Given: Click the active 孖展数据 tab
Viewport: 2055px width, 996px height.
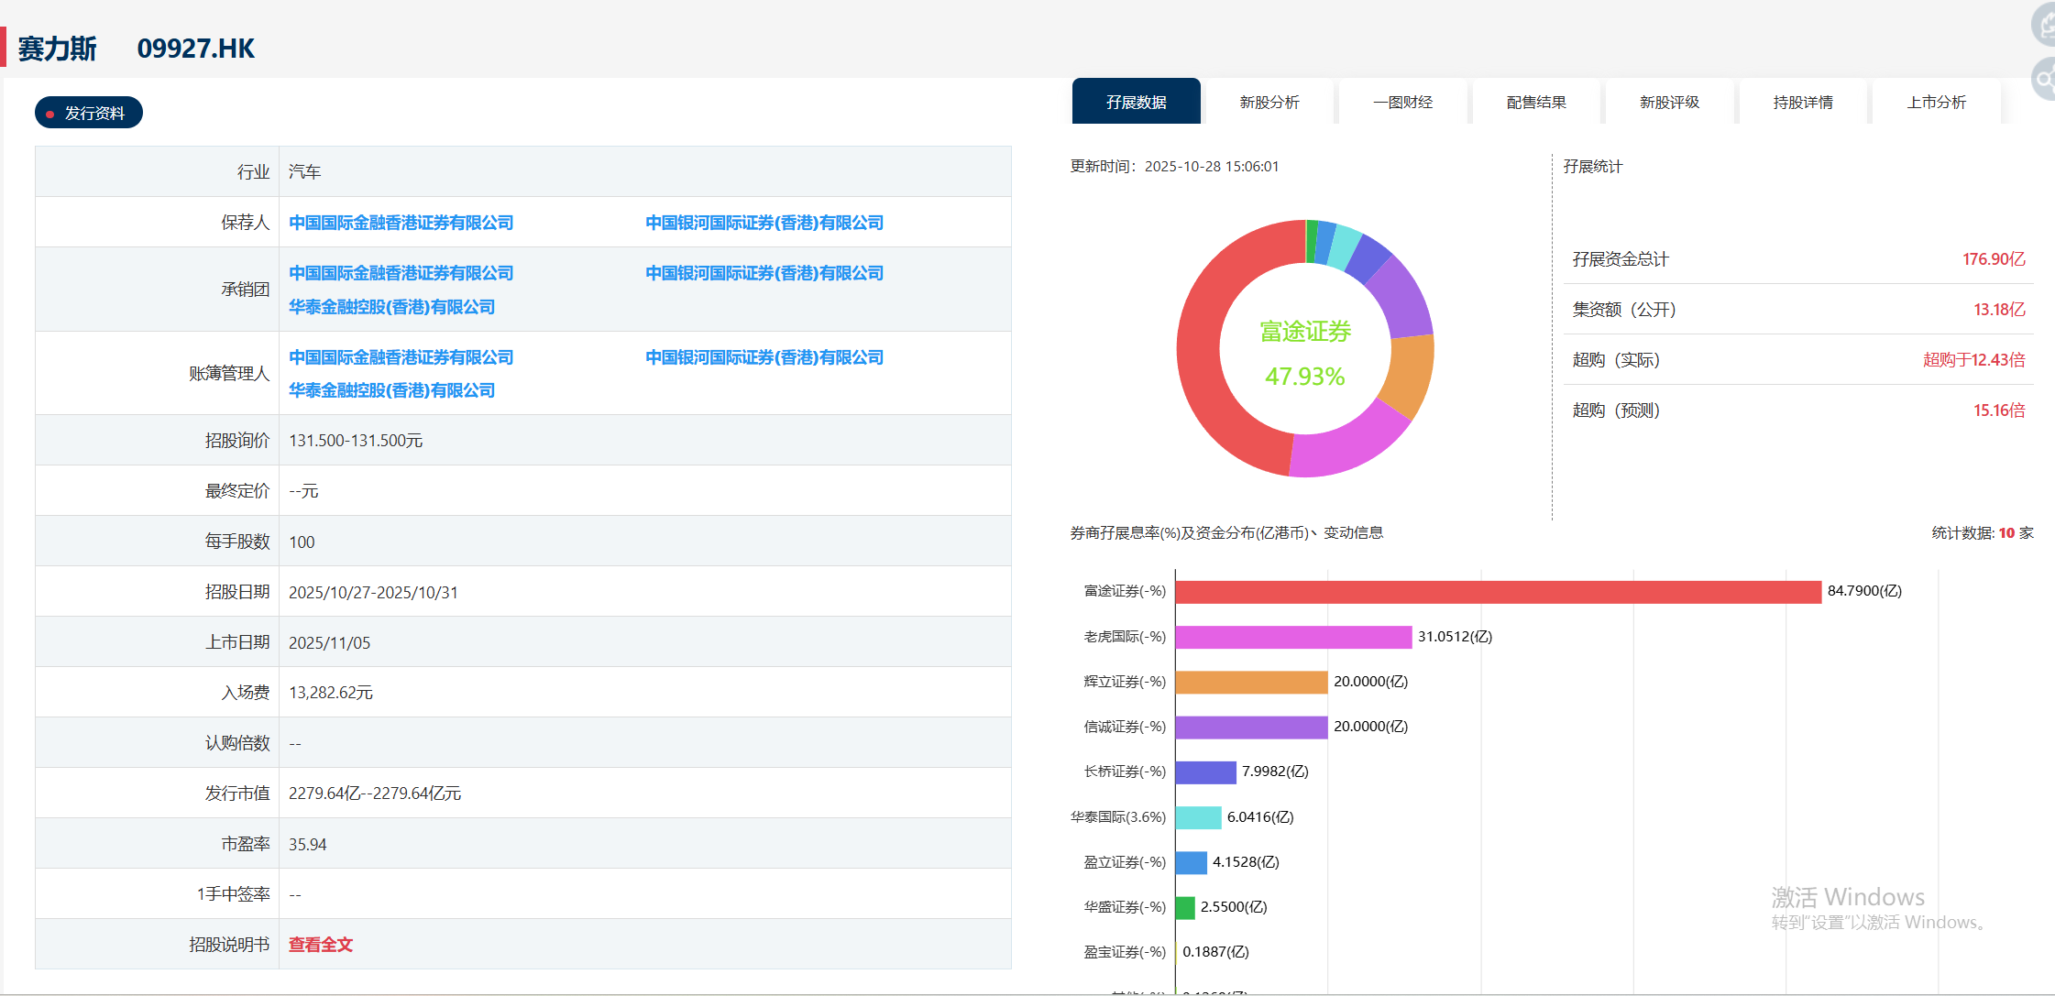Looking at the screenshot, I should click(x=1136, y=102).
